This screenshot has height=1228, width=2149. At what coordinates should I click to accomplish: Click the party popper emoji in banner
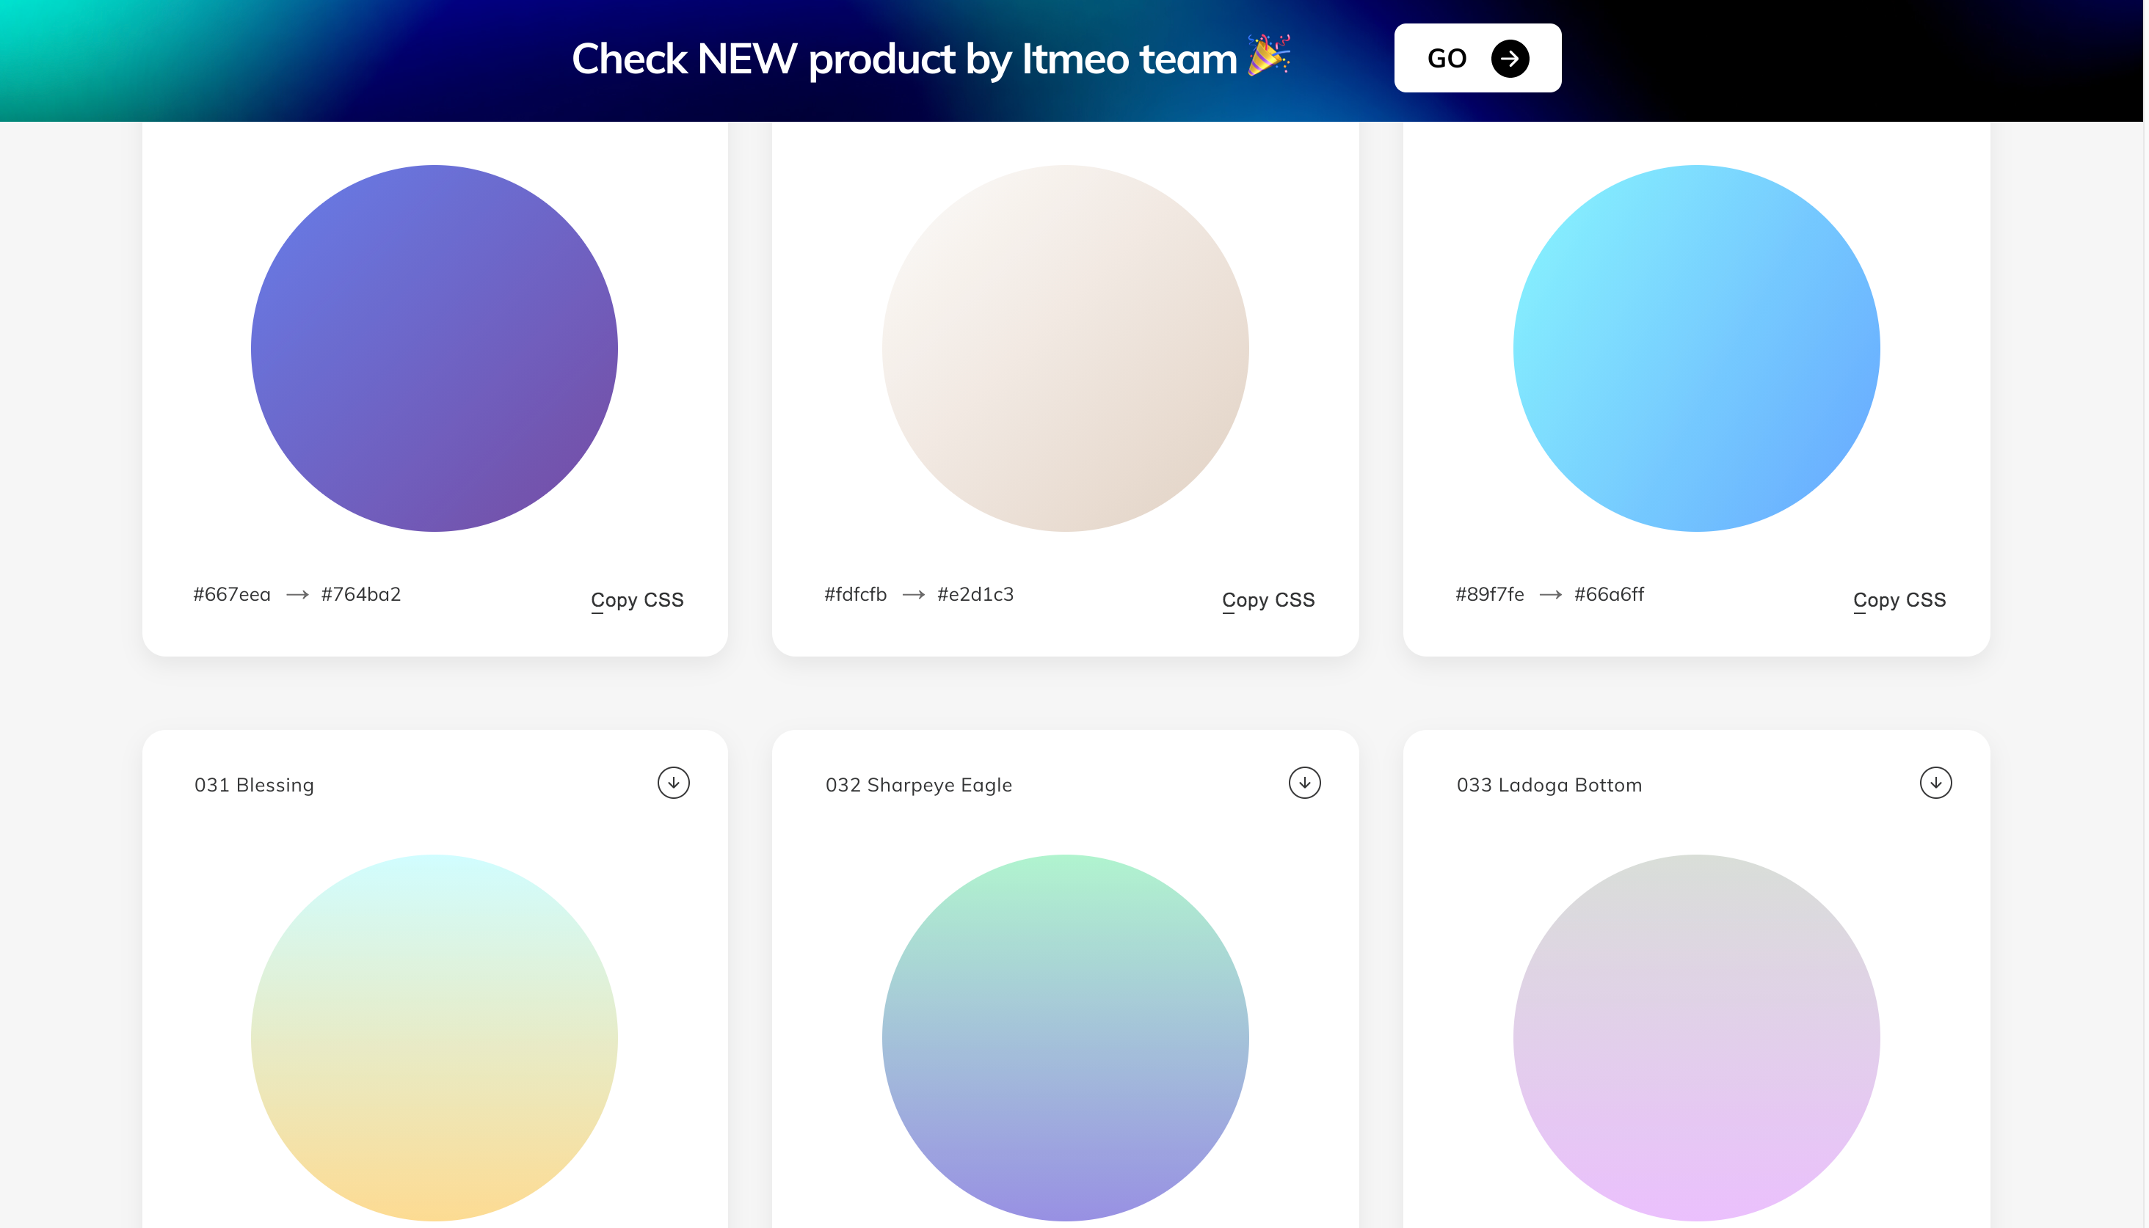coord(1269,55)
